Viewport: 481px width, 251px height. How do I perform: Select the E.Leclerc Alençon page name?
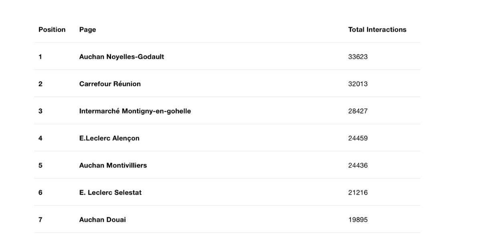(109, 138)
